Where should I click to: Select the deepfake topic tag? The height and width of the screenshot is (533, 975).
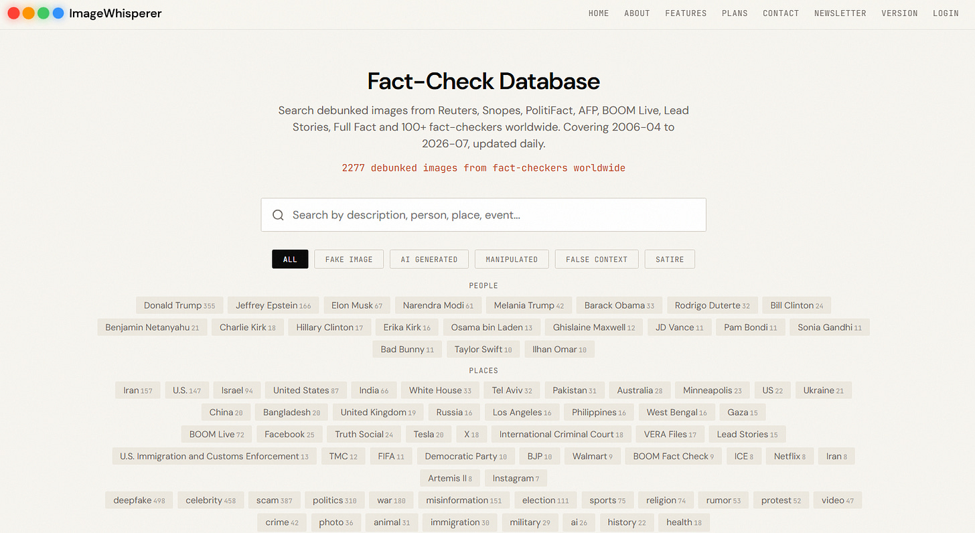[139, 500]
